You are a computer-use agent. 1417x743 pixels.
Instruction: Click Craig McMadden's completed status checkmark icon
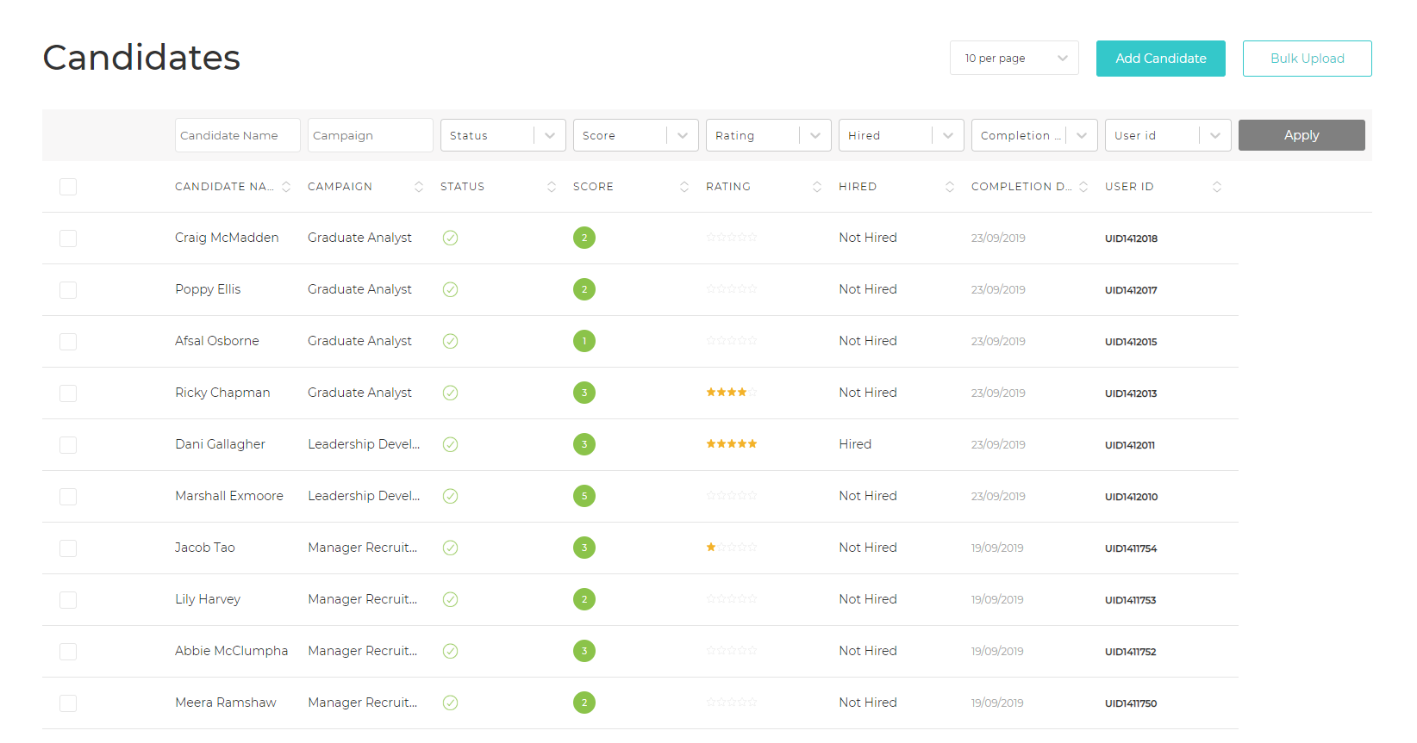pyautogui.click(x=450, y=238)
